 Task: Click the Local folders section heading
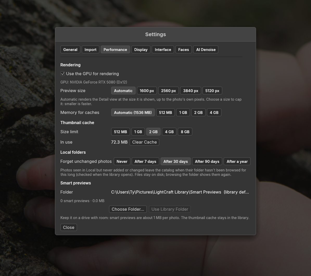(x=73, y=152)
